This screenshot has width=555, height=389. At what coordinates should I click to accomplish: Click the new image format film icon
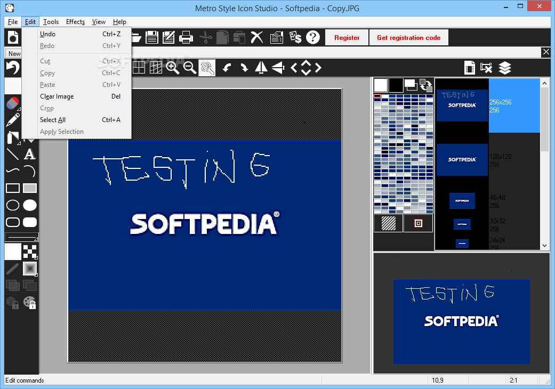pos(470,68)
